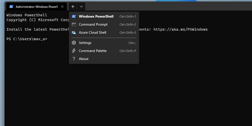Click the Azure Cloud Shell cloud icon
The height and width of the screenshot is (126, 252).
click(74, 32)
